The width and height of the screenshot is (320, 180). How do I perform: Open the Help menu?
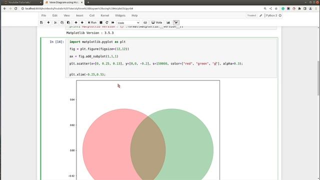coord(134,15)
